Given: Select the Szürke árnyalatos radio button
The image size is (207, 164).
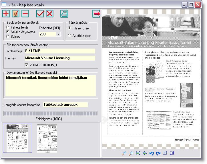Looking at the screenshot, I should pyautogui.click(x=8, y=32).
